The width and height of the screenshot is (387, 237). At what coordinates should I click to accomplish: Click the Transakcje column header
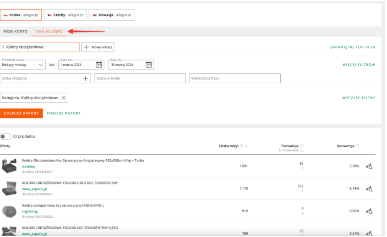[289, 146]
